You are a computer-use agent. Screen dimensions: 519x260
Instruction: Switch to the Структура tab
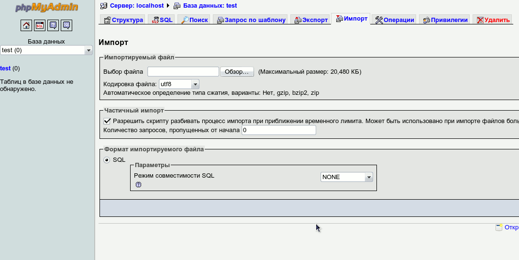123,20
